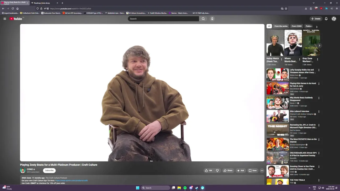
Task: Open CONO channel avatar
Action: coord(23,170)
